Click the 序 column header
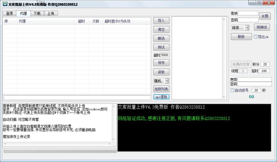This screenshot has width=277, height=162. 10,21
